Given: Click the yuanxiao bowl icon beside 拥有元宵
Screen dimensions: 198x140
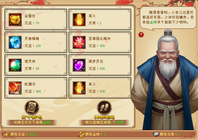Looking at the screenshot, I should tap(156, 134).
